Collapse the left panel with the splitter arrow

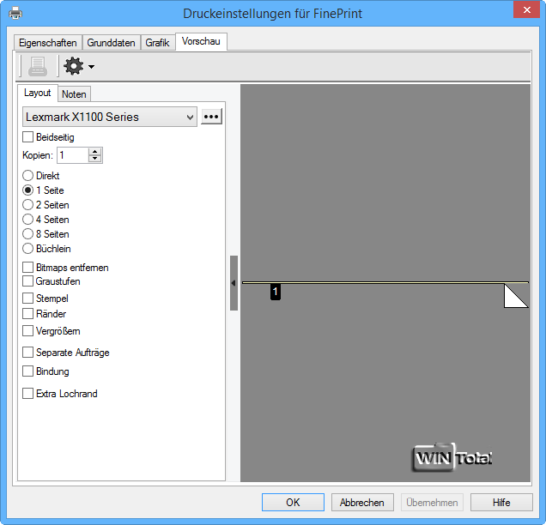coord(234,283)
